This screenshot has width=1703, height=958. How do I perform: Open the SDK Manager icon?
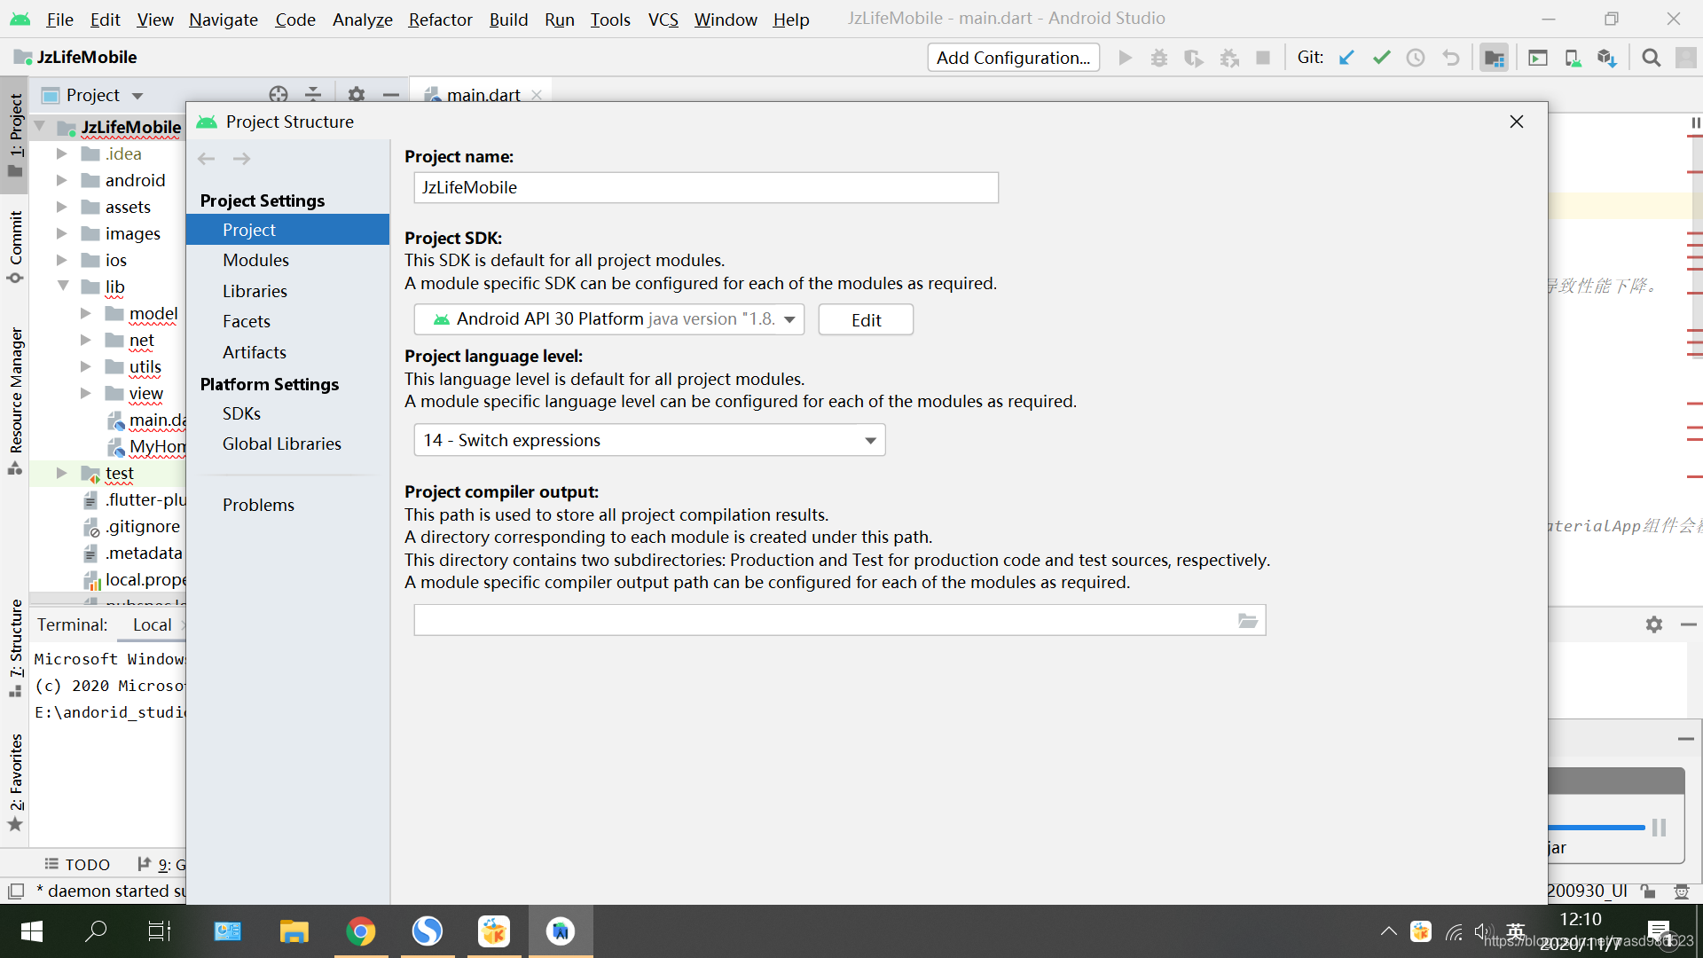click(1607, 58)
